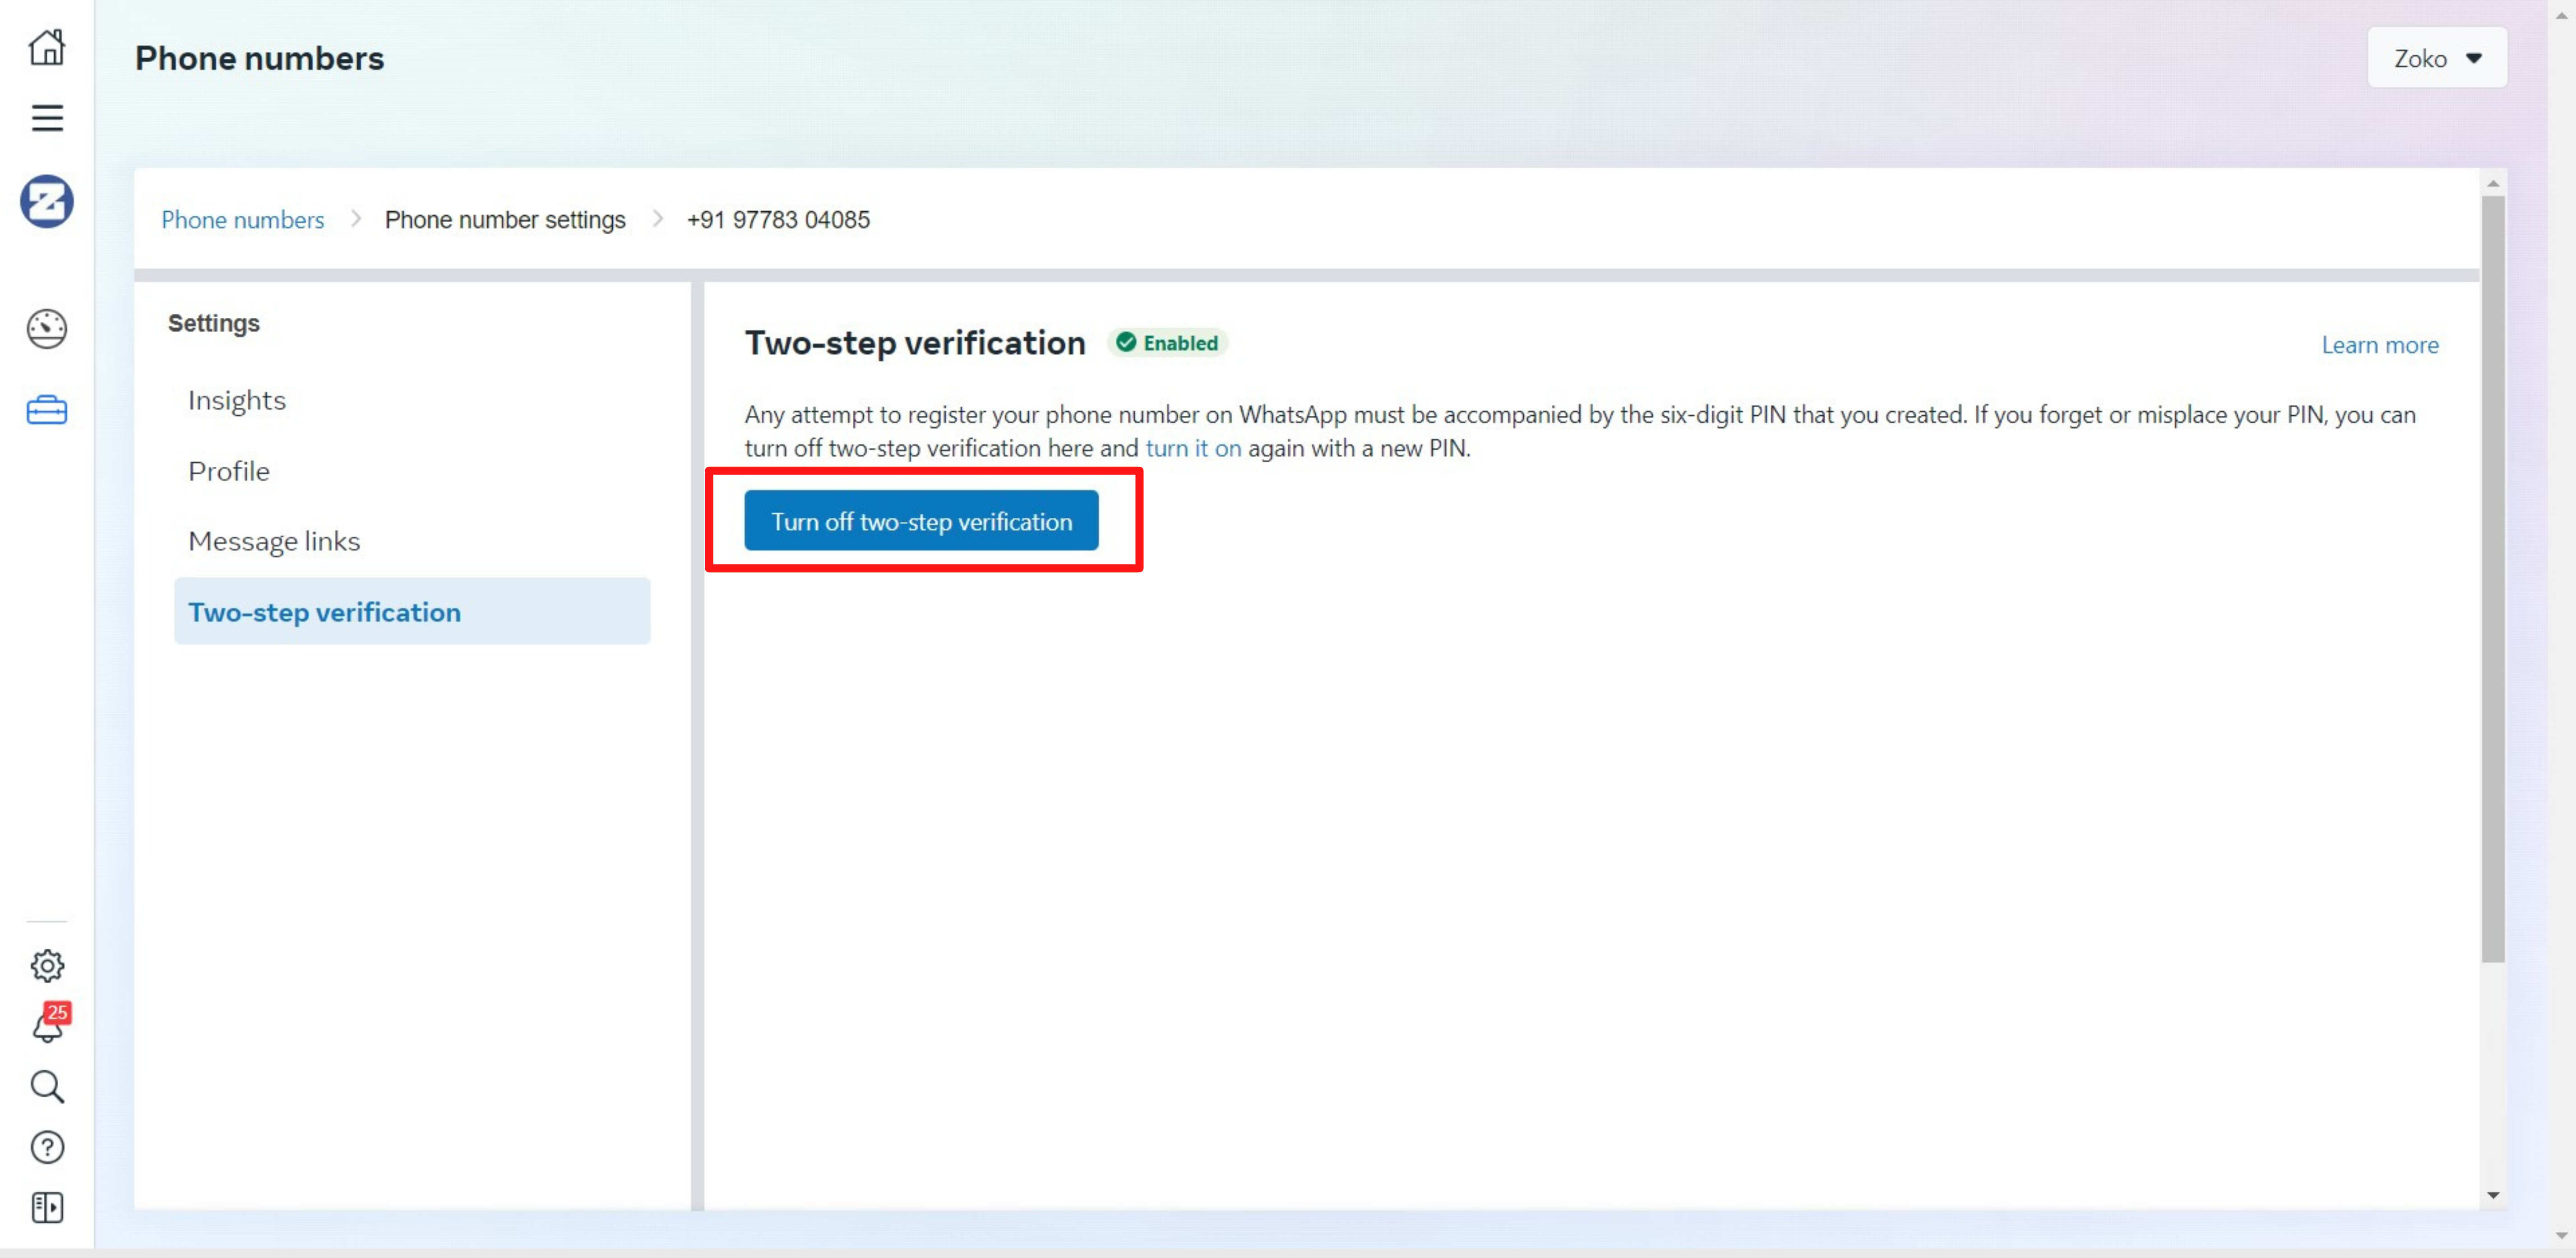View notifications bell with 25 badge
This screenshot has width=2576, height=1258.
click(x=46, y=1027)
